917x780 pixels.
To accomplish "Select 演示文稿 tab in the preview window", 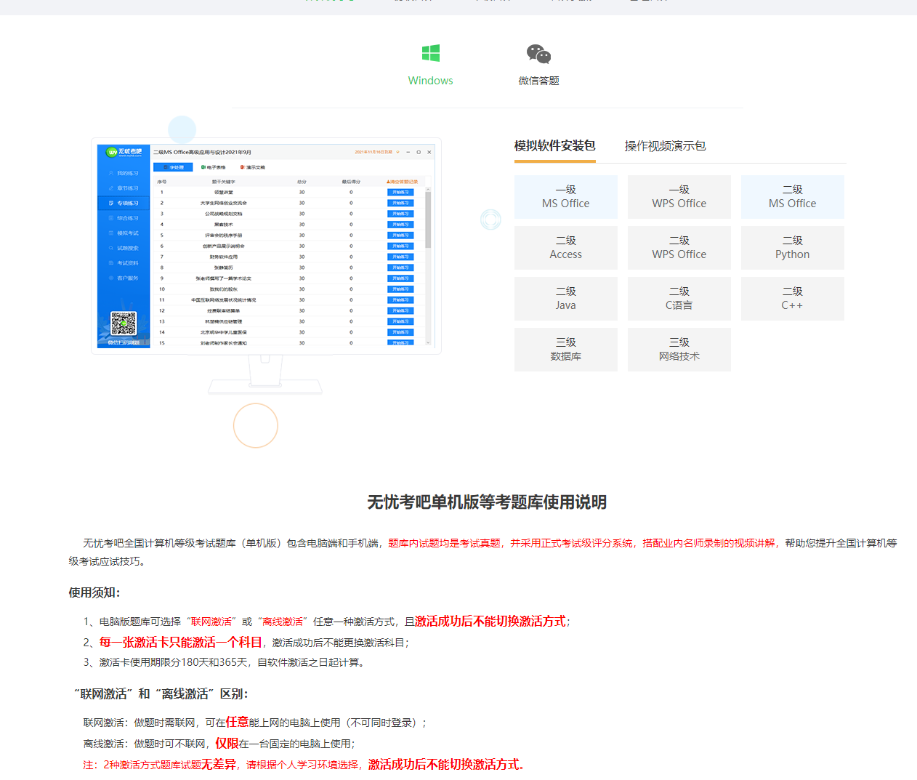I will coord(253,167).
